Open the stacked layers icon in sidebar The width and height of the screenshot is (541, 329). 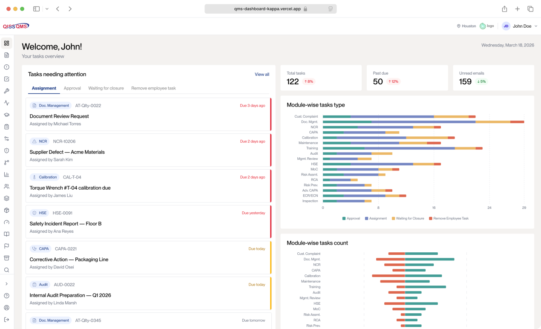click(x=6, y=198)
